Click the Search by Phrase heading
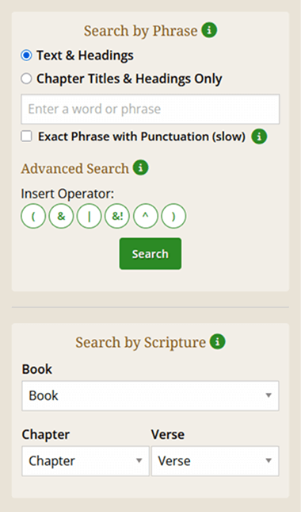The width and height of the screenshot is (301, 512). pos(140,31)
